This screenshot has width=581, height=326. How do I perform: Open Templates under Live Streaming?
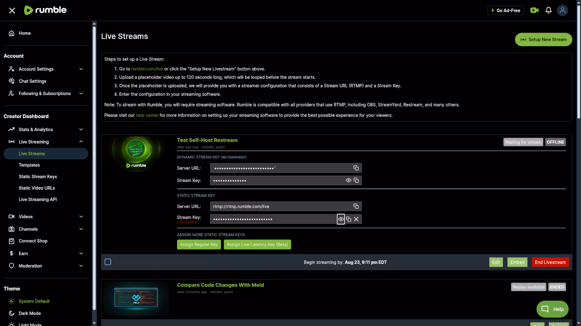pos(29,165)
